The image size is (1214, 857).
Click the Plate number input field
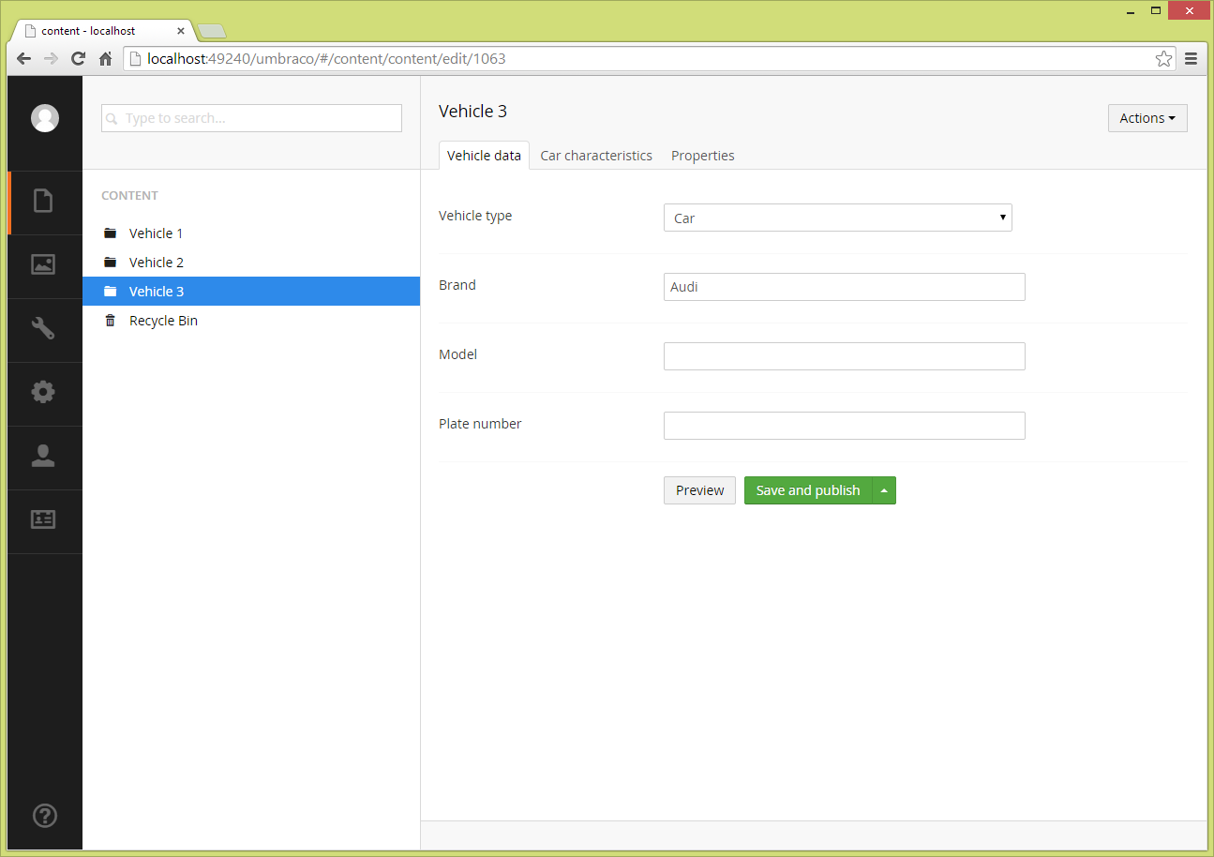845,426
